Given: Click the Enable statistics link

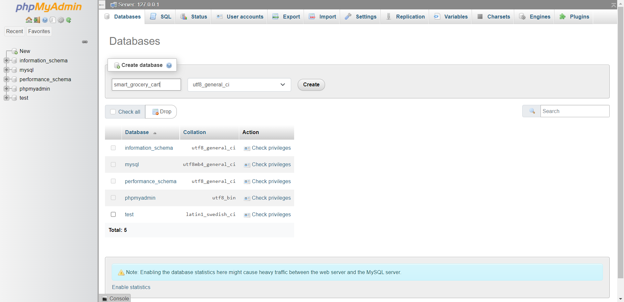Looking at the screenshot, I should point(131,287).
